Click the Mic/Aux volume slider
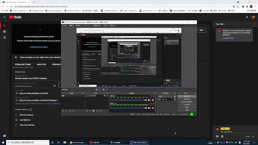The height and width of the screenshot is (145, 258). point(128,108)
